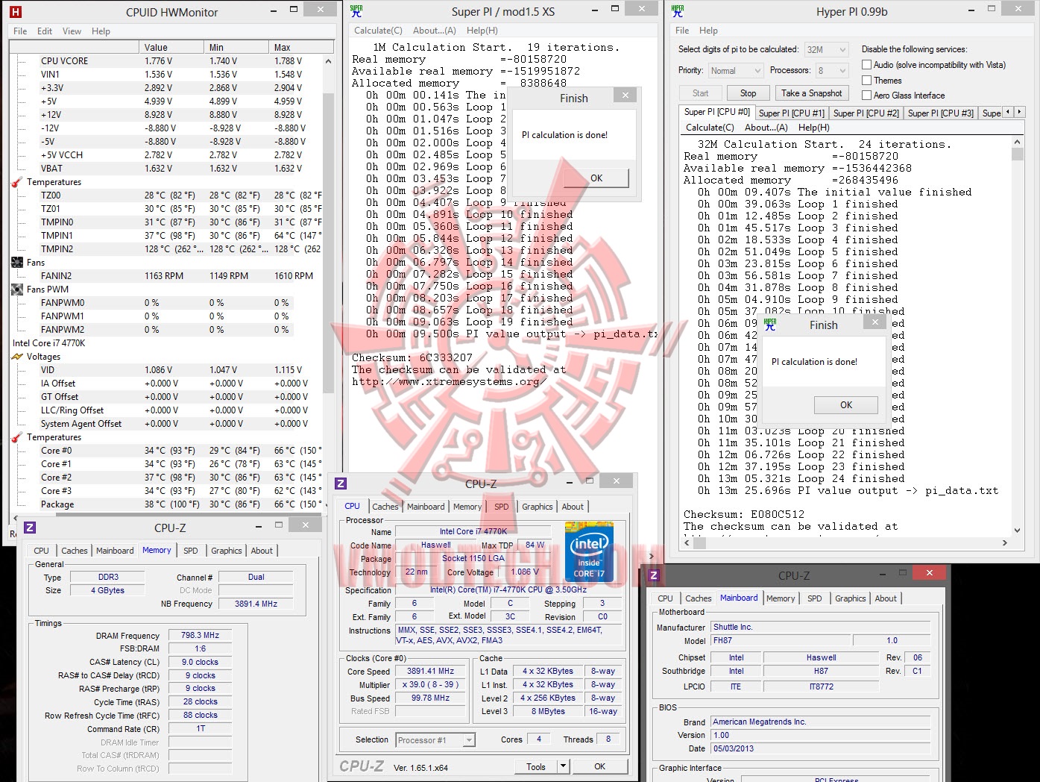This screenshot has height=782, width=1040.
Task: Click the Manufacturer field Shuttle Inc.
Action: (820, 628)
